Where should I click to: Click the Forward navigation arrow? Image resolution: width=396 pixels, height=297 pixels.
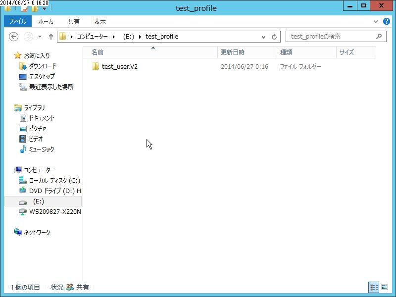[x=28, y=37]
